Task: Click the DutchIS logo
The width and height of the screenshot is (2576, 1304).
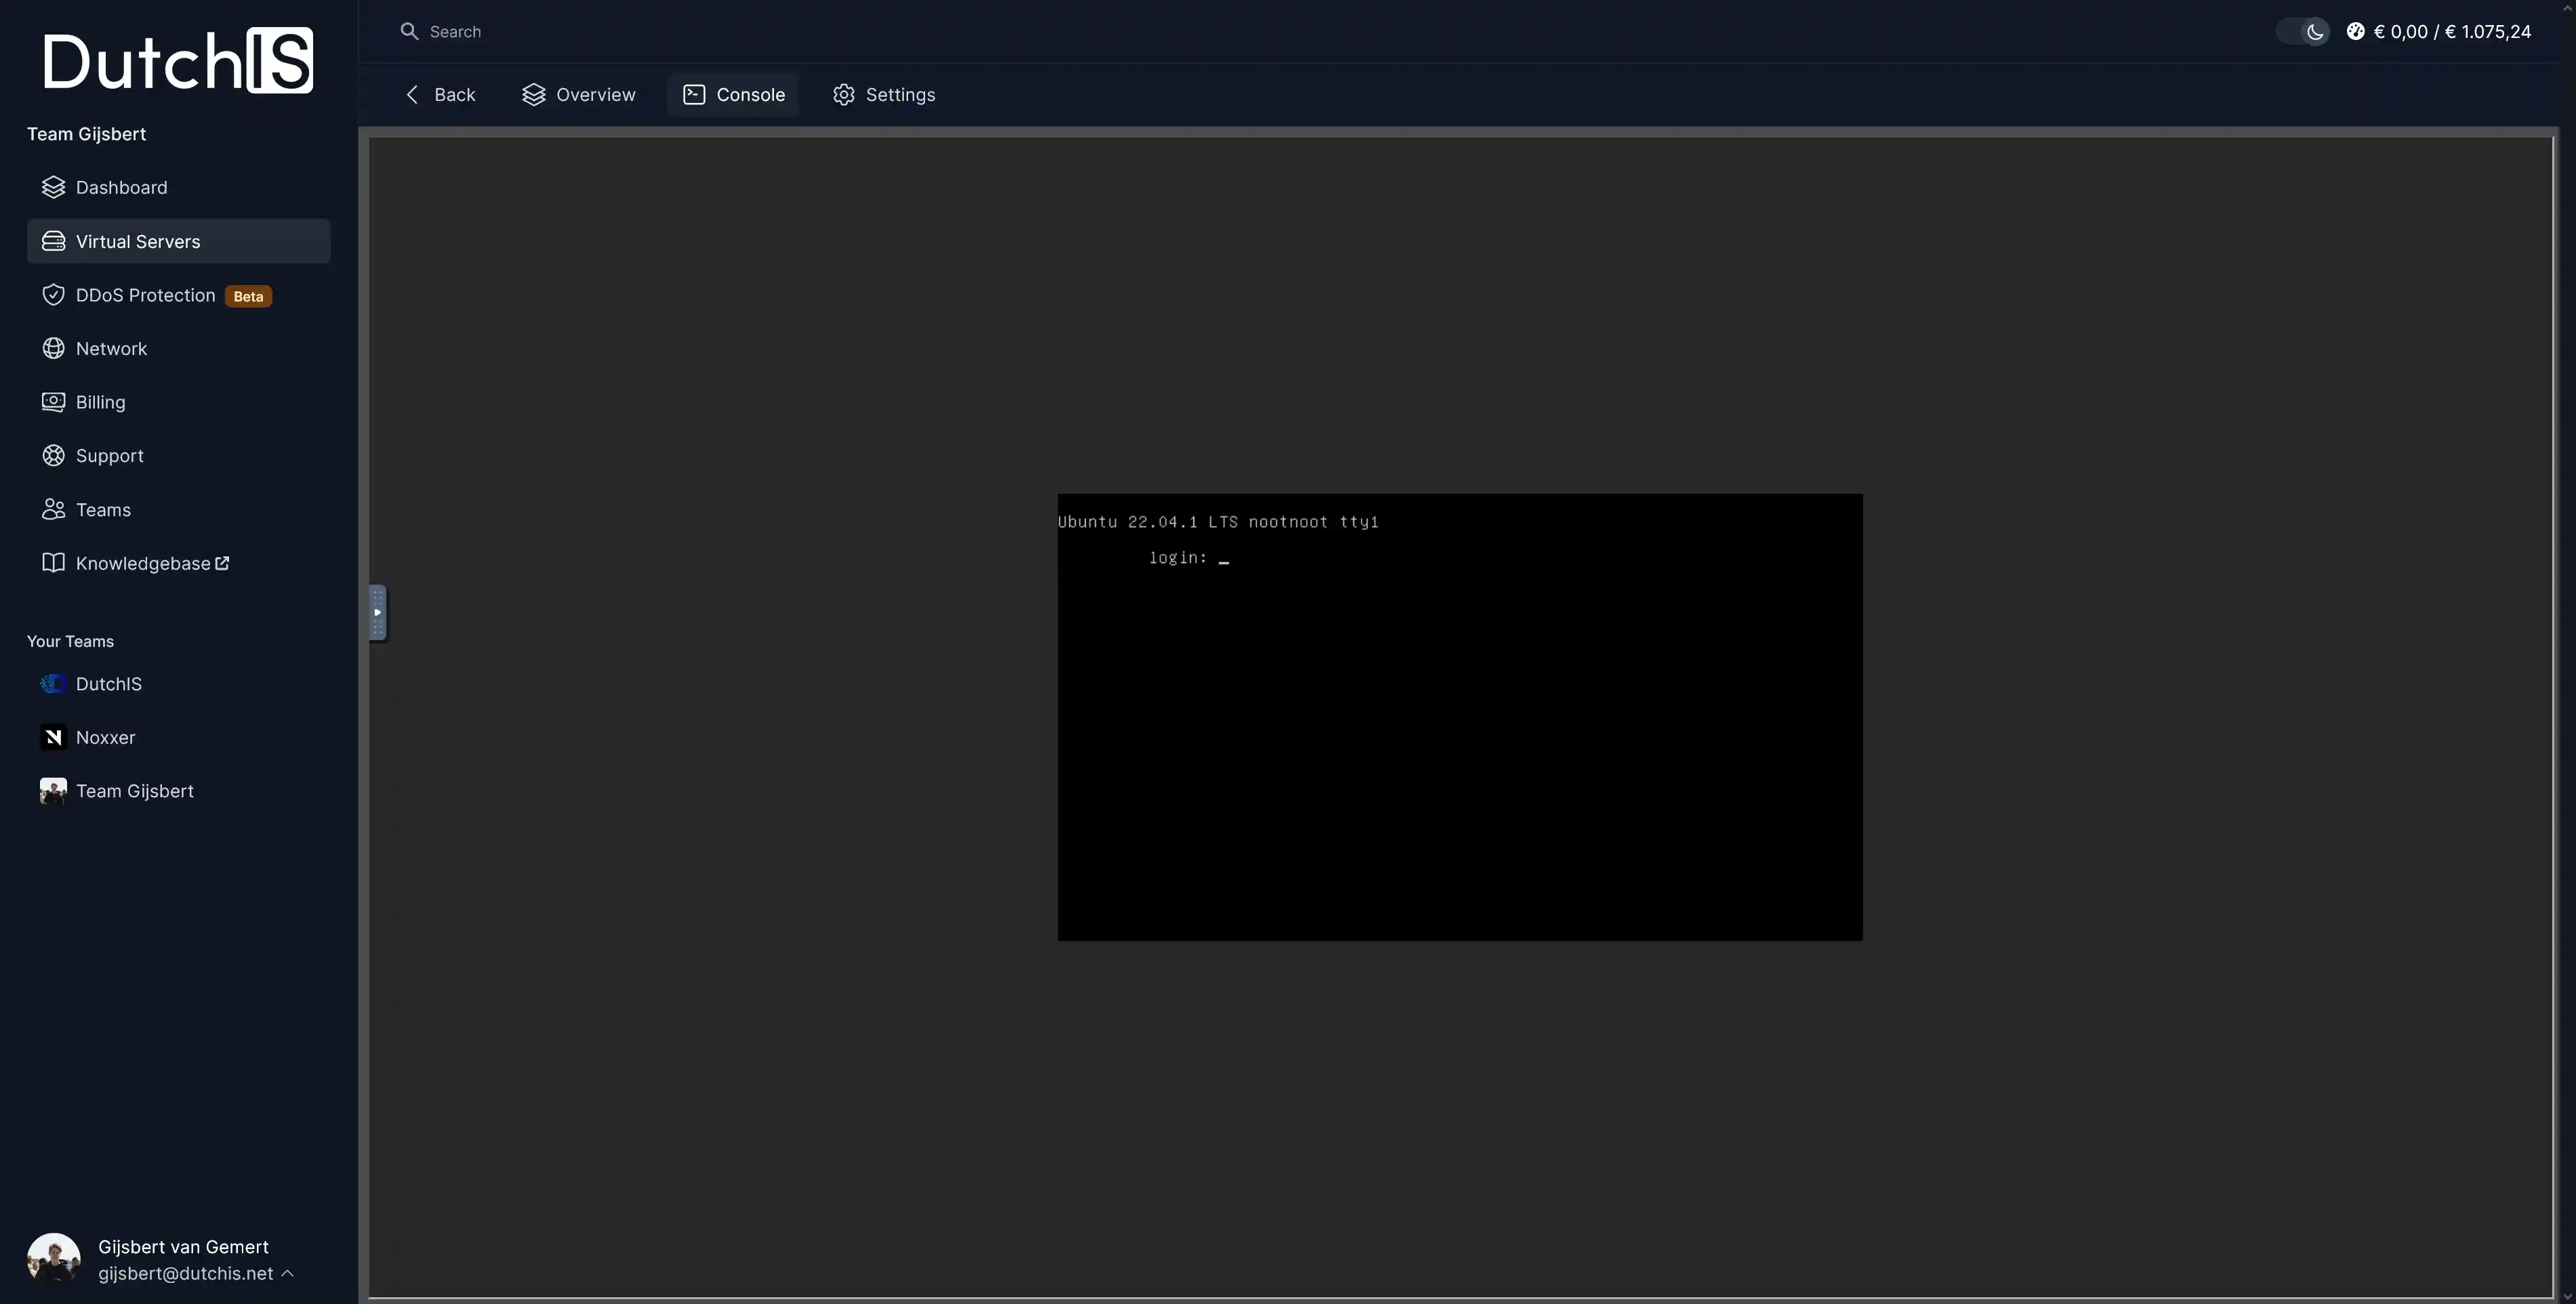Action: (x=178, y=60)
